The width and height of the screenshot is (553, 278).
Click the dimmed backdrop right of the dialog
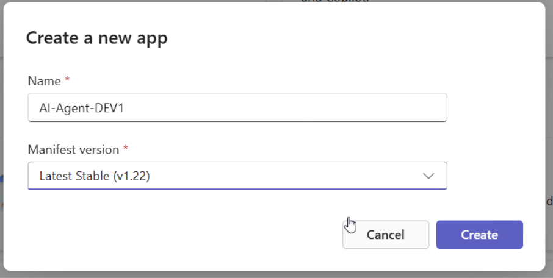click(549, 122)
